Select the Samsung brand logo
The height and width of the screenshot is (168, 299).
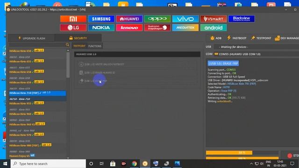point(101,19)
